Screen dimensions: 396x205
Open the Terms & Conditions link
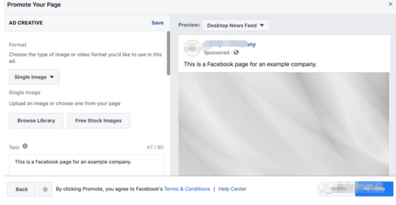click(187, 189)
